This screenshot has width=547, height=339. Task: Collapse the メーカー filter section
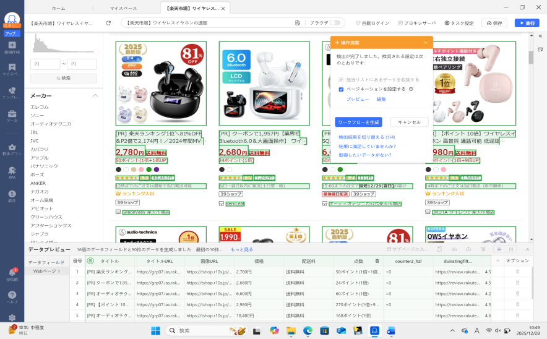click(95, 96)
